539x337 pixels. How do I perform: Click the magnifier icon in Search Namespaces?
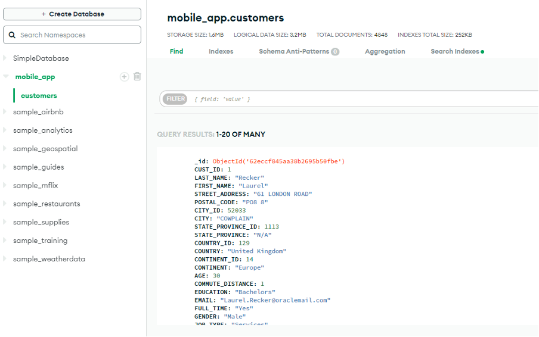(12, 35)
